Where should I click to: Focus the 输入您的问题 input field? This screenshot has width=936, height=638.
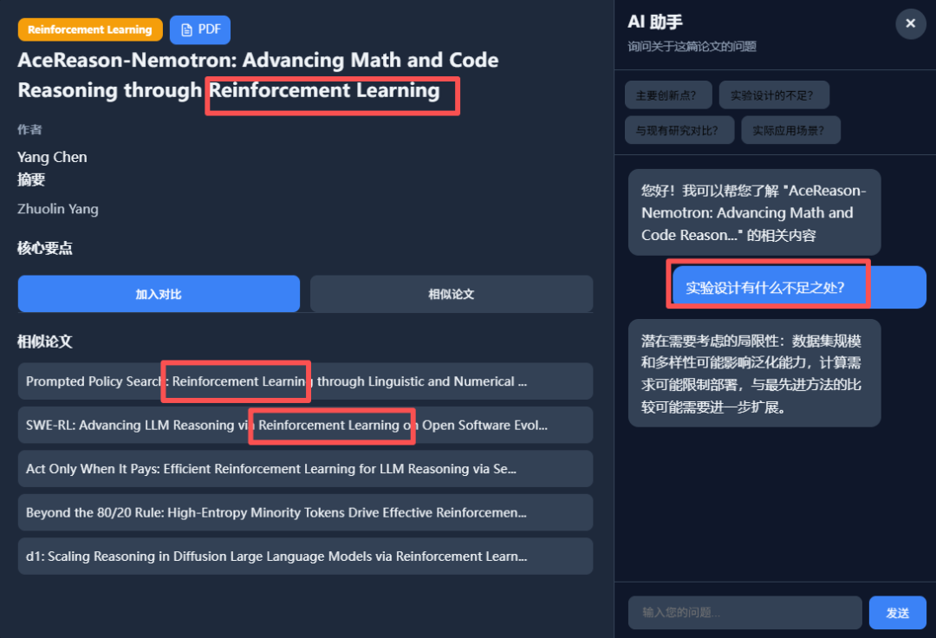tap(745, 612)
